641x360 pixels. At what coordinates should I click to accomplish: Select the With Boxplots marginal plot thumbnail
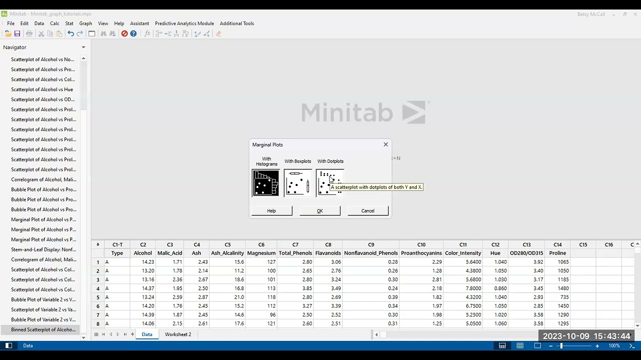click(297, 183)
